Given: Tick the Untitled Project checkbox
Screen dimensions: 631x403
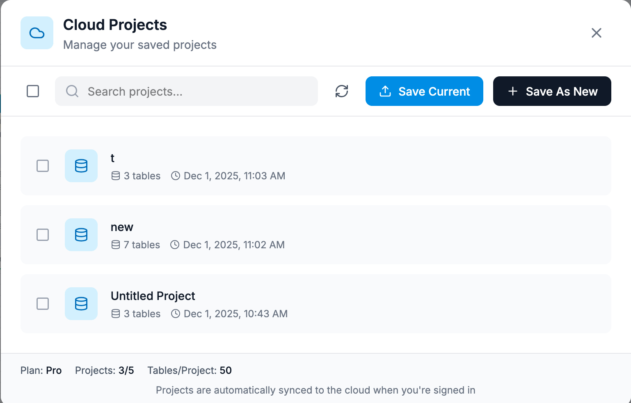Looking at the screenshot, I should point(43,304).
